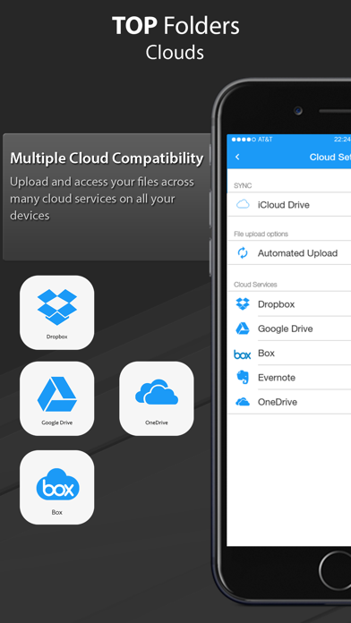Open Automated Upload options
Viewport: 351px width, 623px height.
[x=289, y=253]
